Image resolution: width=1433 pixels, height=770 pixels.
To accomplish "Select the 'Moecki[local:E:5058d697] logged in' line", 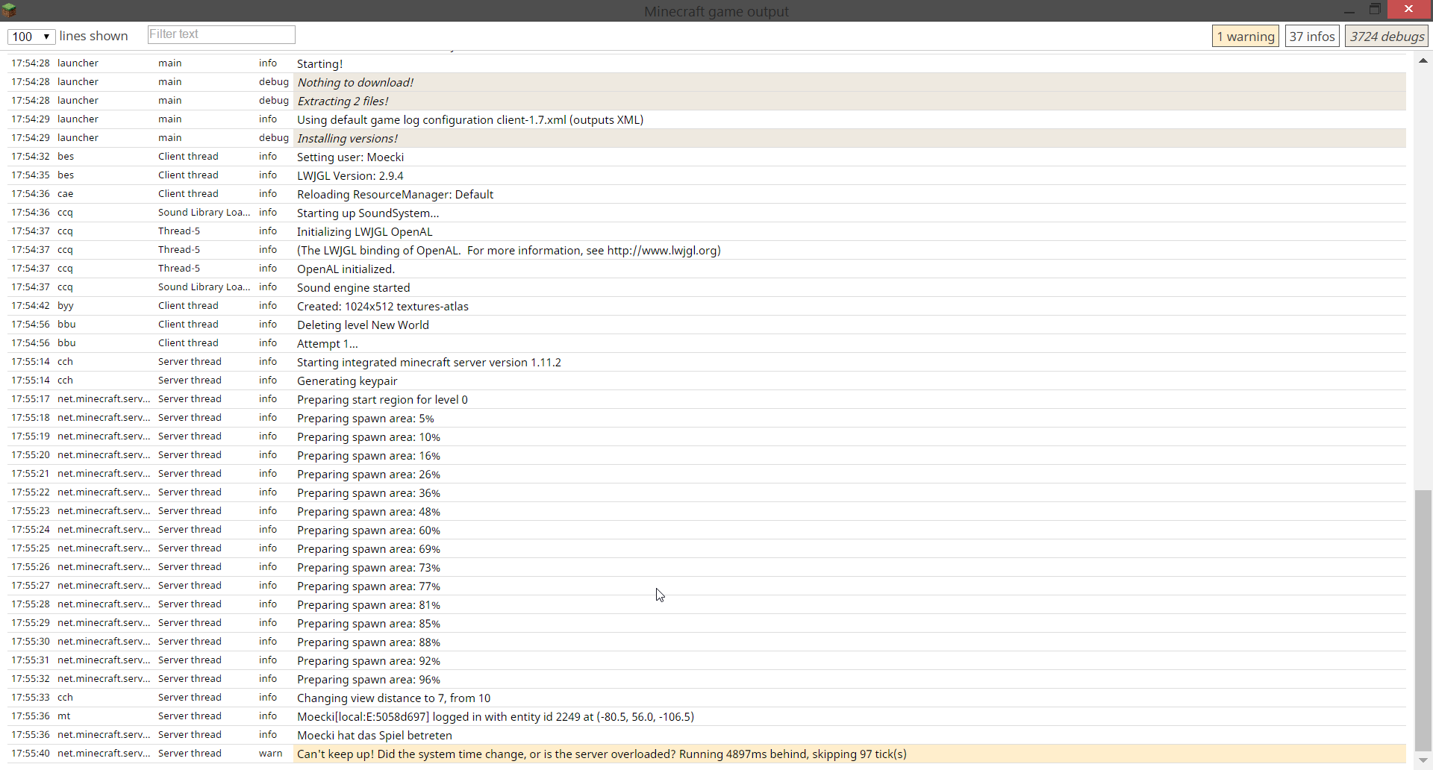I will tap(707, 716).
